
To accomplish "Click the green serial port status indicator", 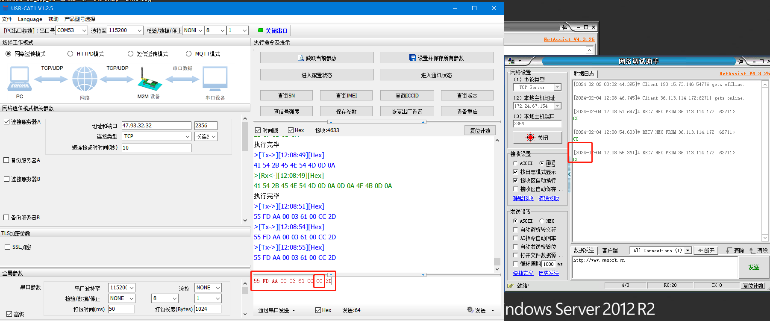I will tap(261, 30).
